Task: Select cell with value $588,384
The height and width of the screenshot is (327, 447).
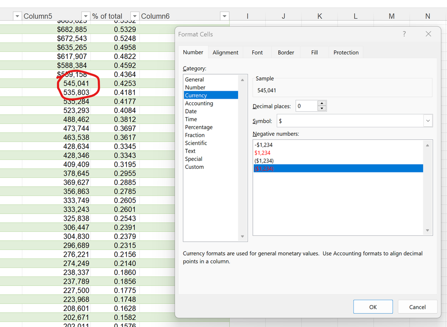Action: click(x=56, y=66)
